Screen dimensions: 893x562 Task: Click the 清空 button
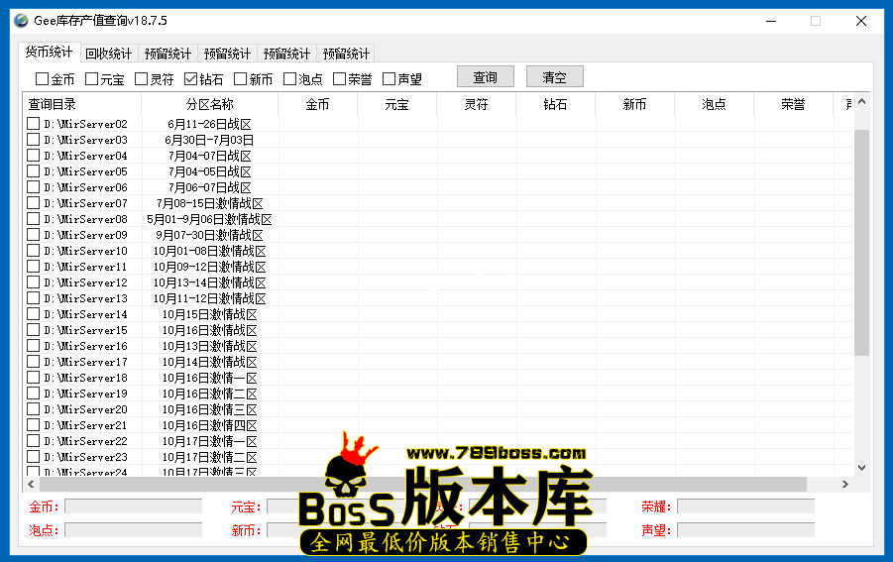pyautogui.click(x=555, y=77)
